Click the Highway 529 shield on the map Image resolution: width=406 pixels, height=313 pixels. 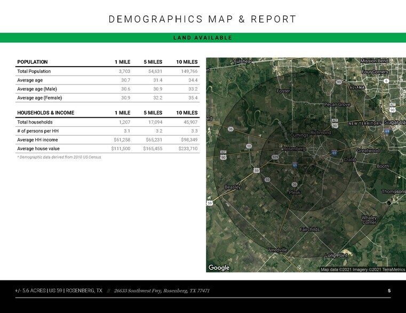[275, 157]
